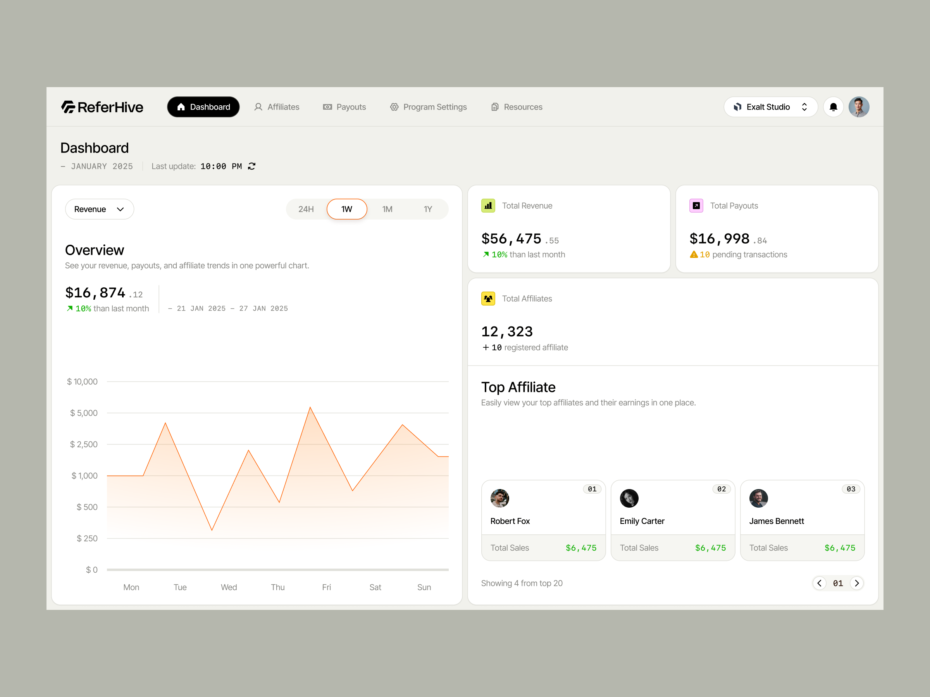Viewport: 930px width, 697px height.
Task: Click the 12,323 total affiliates value
Action: pyautogui.click(x=507, y=332)
